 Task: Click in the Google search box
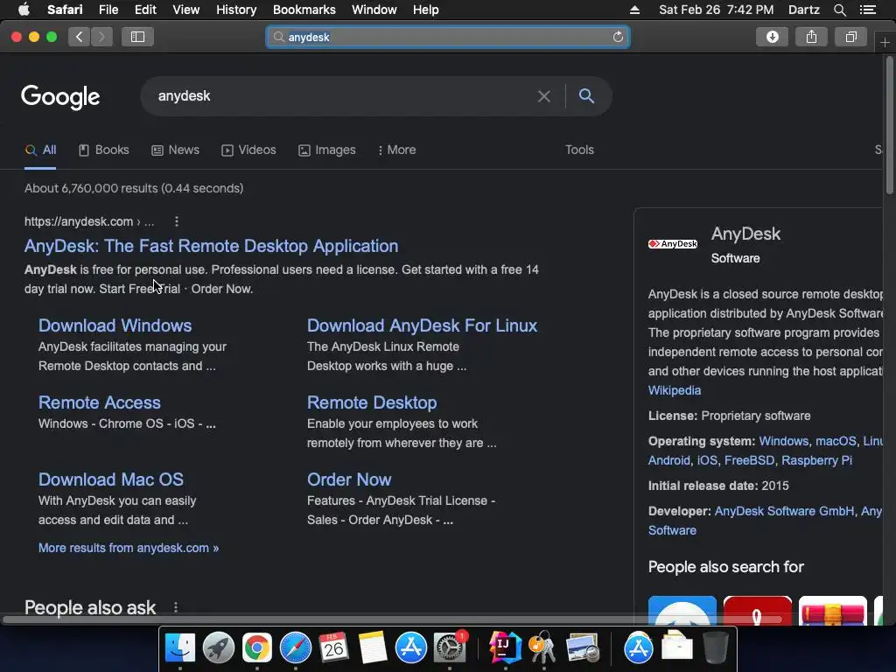(343, 96)
